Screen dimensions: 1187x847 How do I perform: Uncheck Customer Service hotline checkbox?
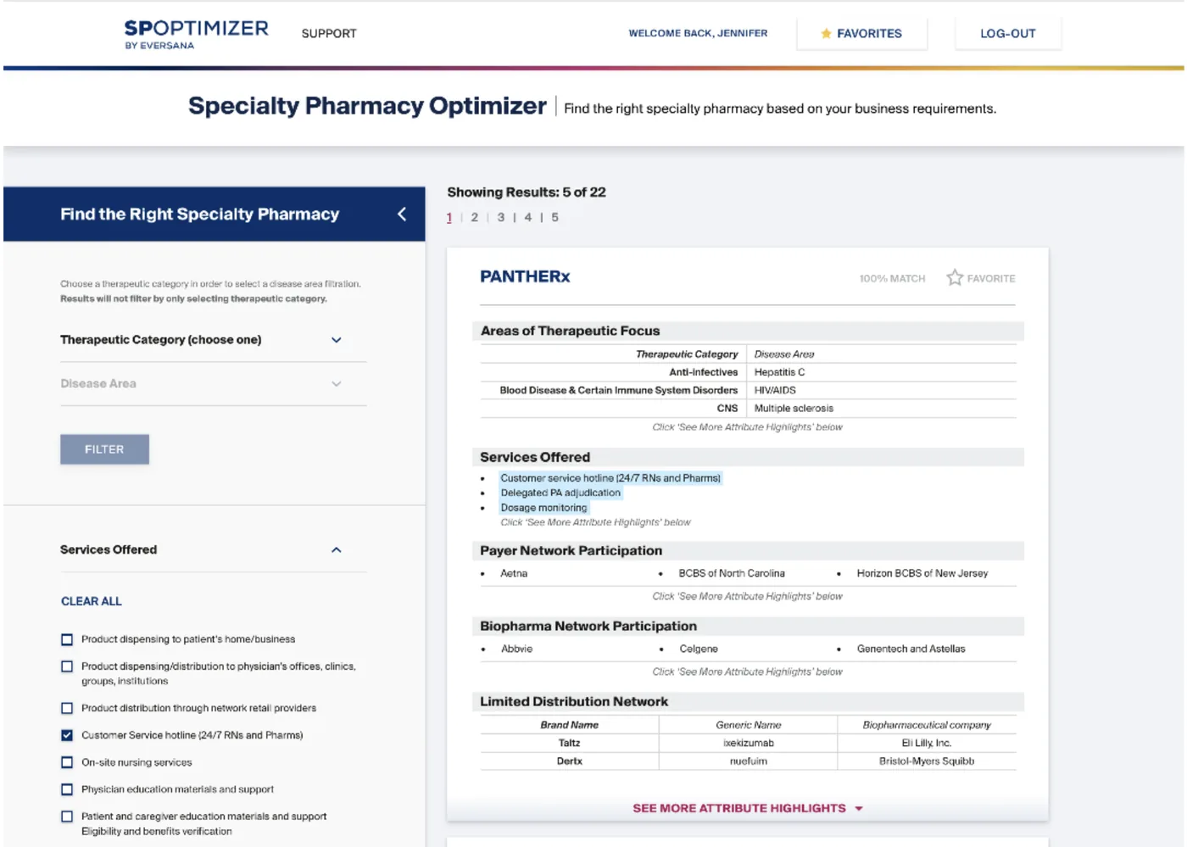[x=67, y=735]
